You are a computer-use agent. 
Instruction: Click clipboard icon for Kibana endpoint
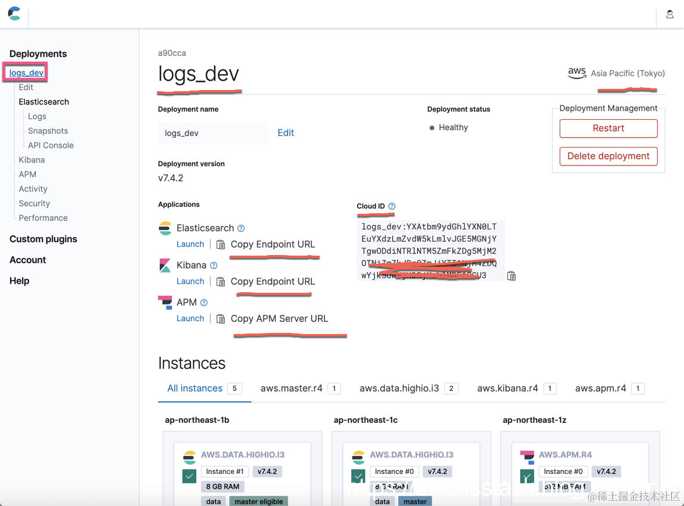(221, 282)
